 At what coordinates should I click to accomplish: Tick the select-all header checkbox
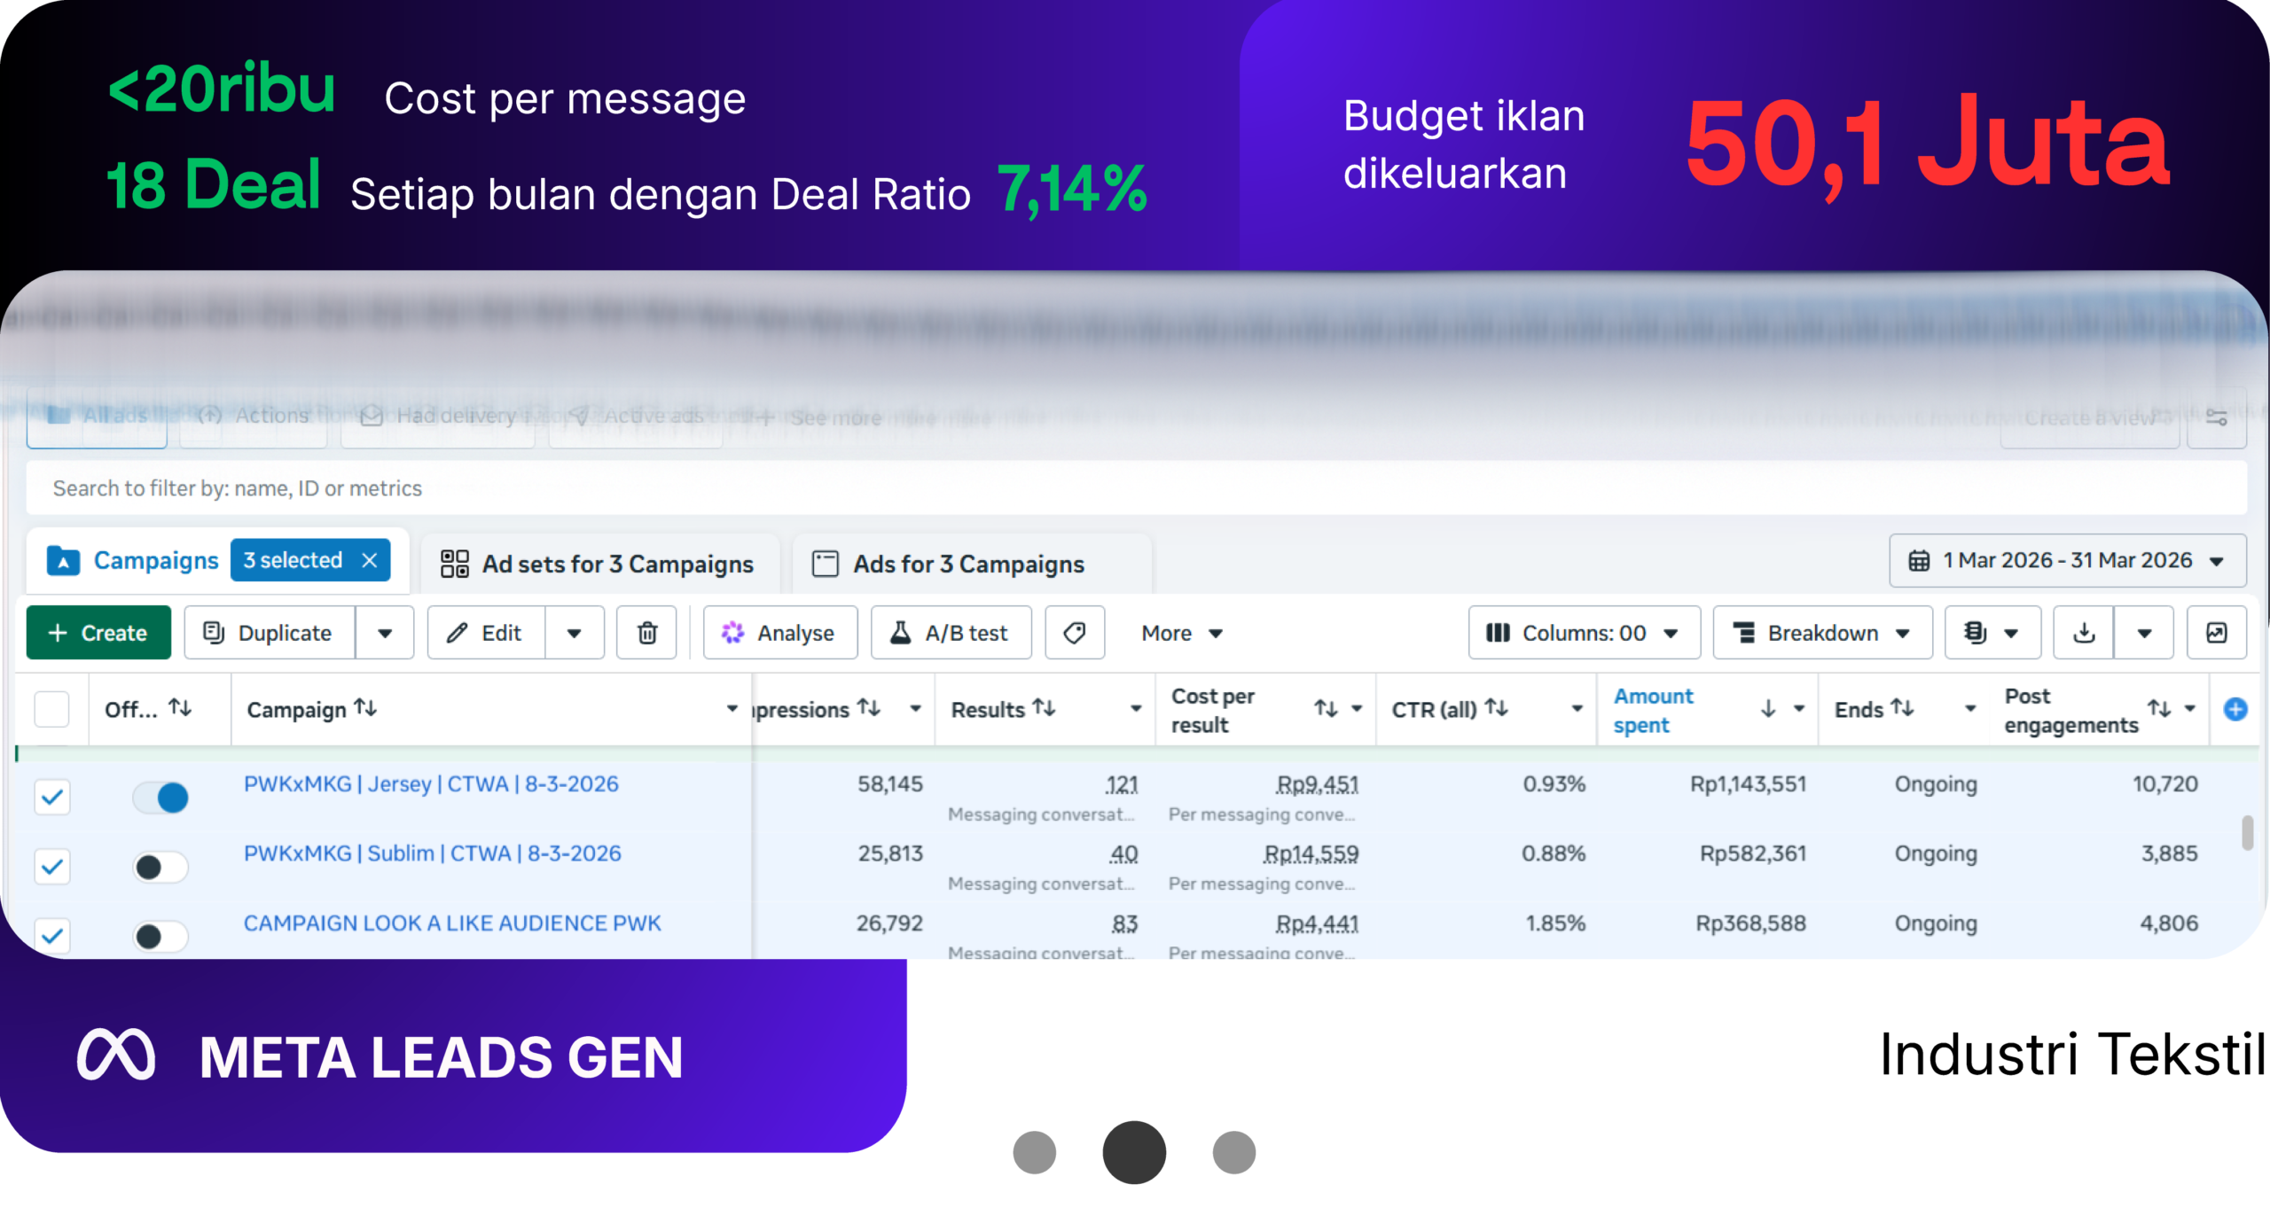pyautogui.click(x=51, y=709)
